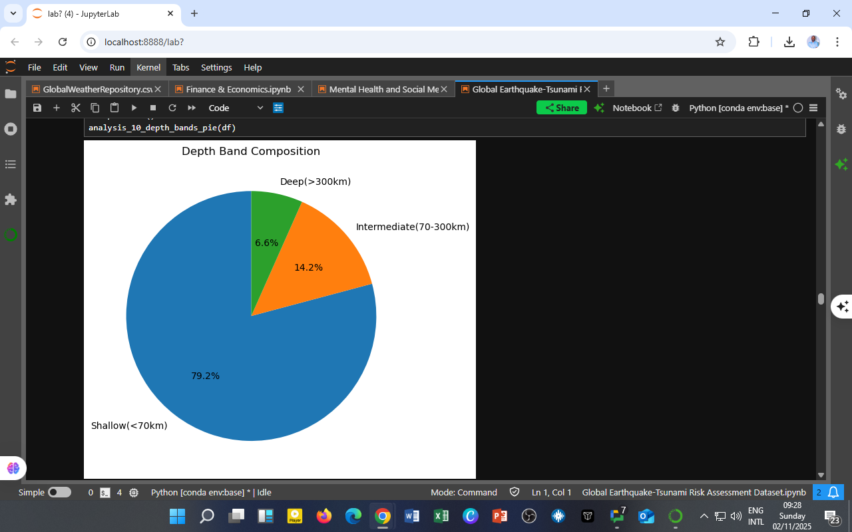This screenshot has width=852, height=532.
Task: Insert a new cell below with plus icon
Action: click(57, 108)
